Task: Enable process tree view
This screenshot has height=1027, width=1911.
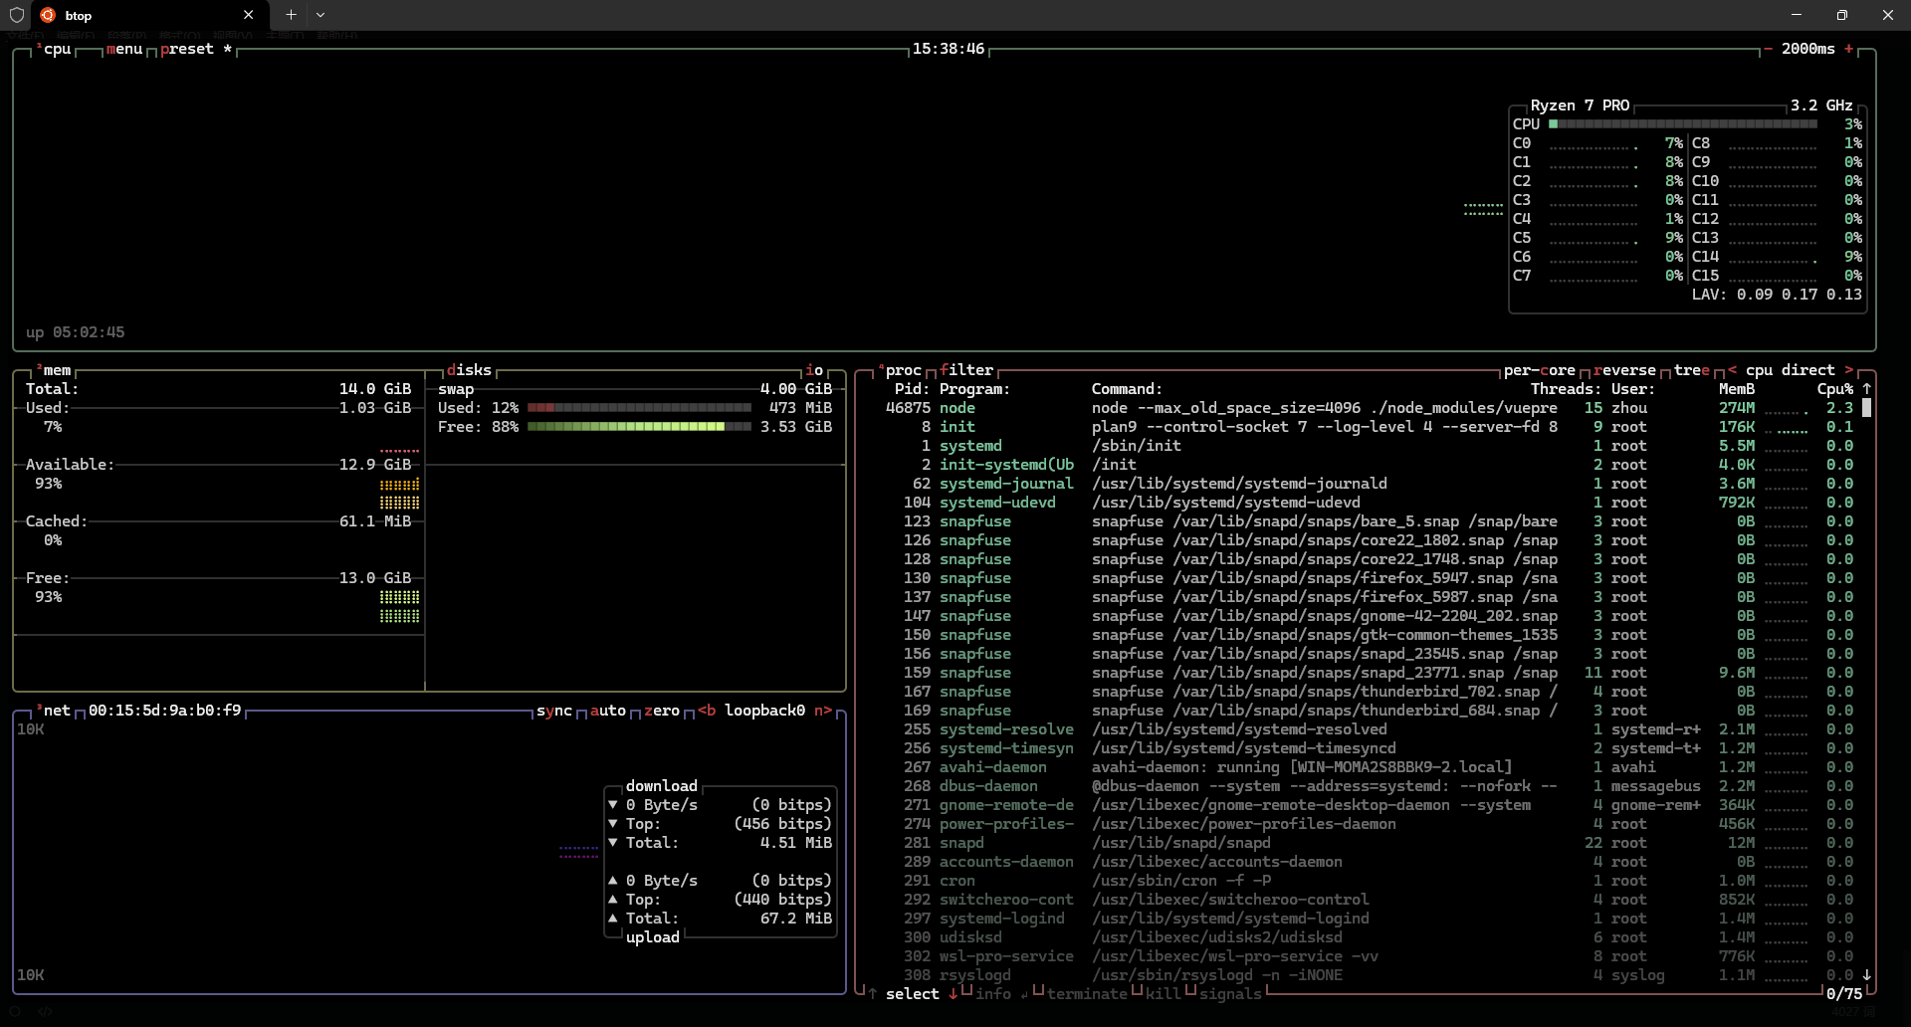Action: [1692, 370]
